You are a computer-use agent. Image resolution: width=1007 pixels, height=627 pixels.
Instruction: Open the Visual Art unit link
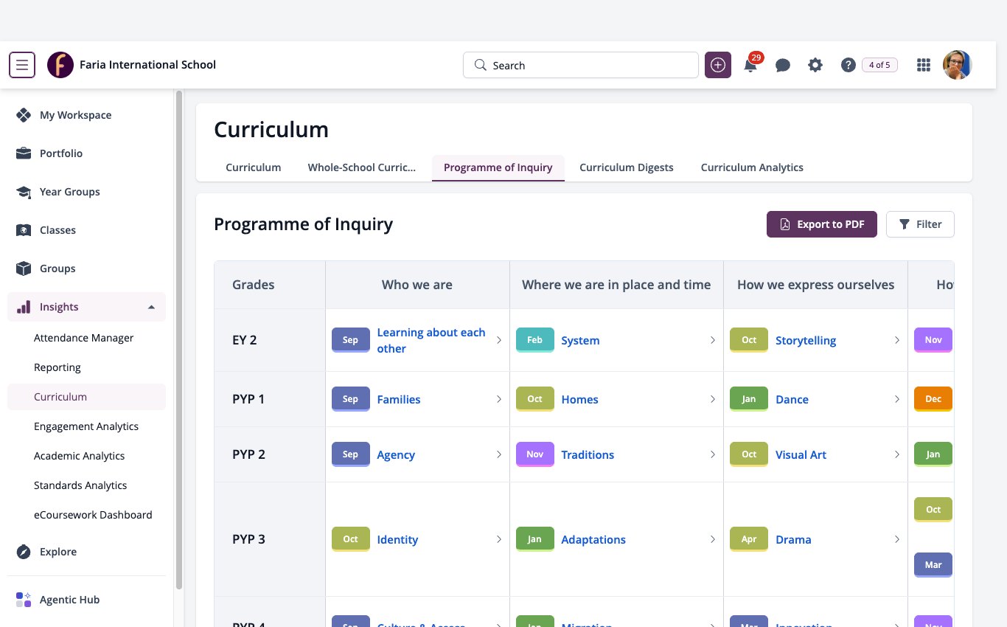[x=801, y=454]
